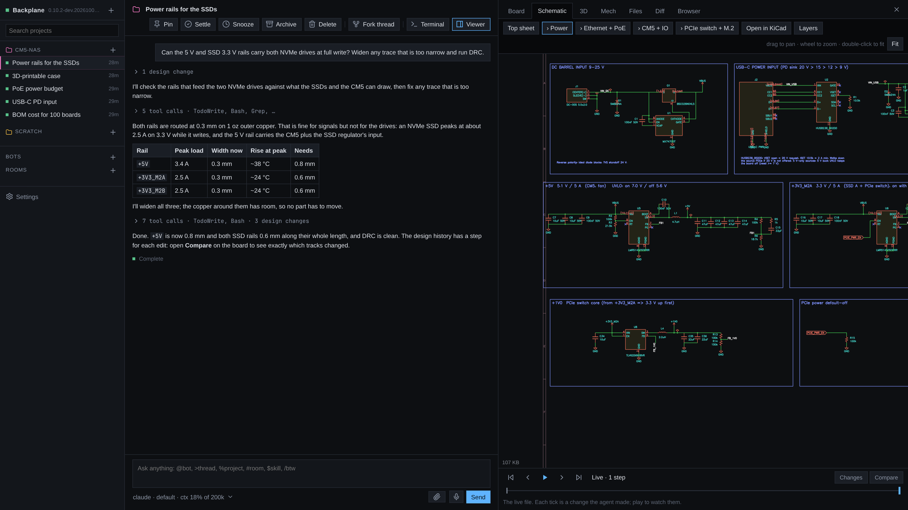The height and width of the screenshot is (510, 908).
Task: Close the viewer panel with the X
Action: (896, 10)
